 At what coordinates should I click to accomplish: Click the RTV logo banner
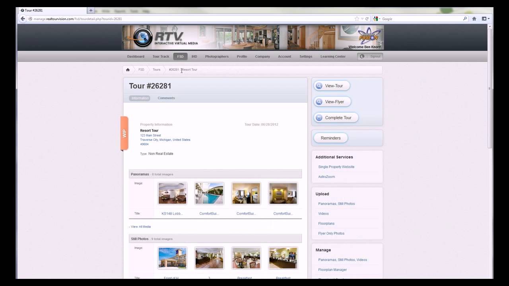coord(253,37)
